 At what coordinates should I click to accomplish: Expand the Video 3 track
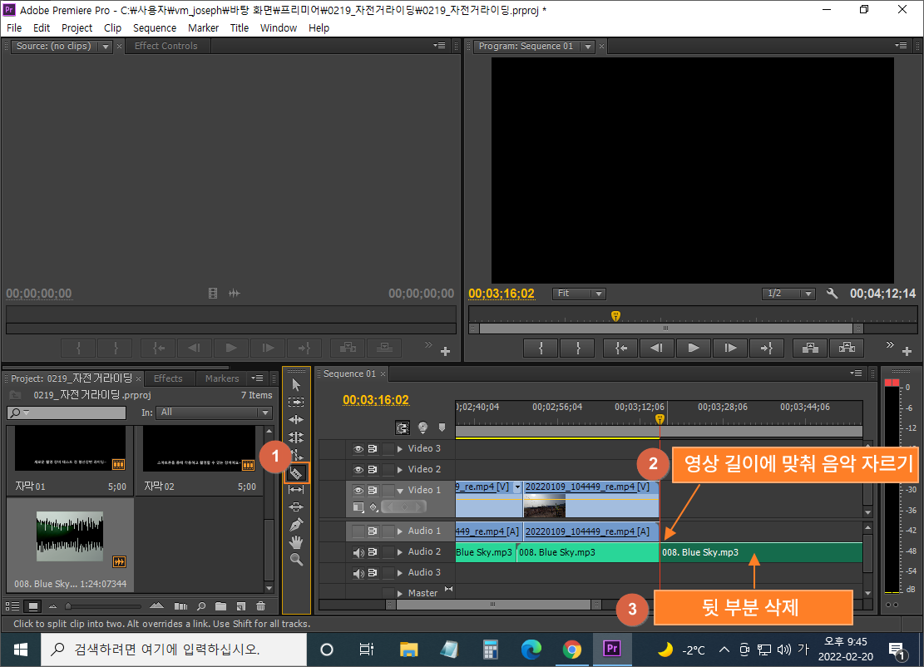point(400,449)
